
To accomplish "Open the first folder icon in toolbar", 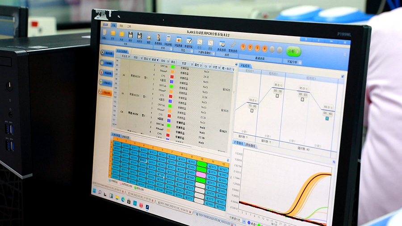I will click(x=113, y=33).
